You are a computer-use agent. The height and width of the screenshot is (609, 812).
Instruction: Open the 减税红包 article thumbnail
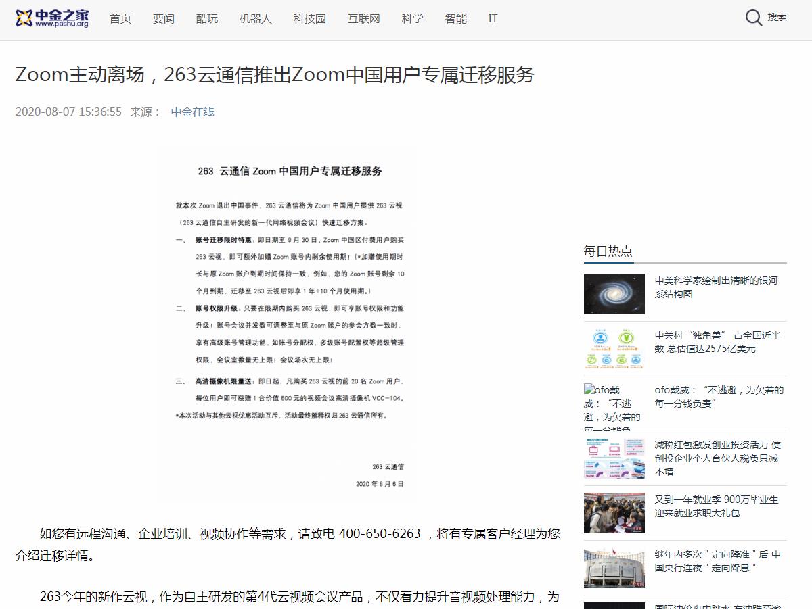[x=614, y=458]
